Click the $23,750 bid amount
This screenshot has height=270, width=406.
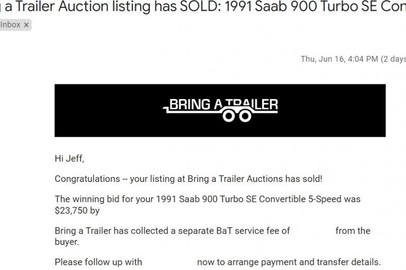[x=71, y=210]
